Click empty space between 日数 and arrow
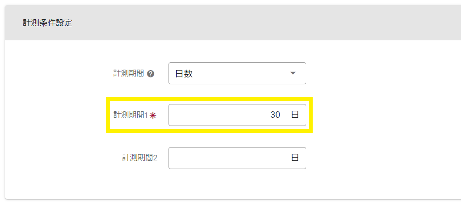This screenshot has width=461, height=208. pyautogui.click(x=239, y=73)
